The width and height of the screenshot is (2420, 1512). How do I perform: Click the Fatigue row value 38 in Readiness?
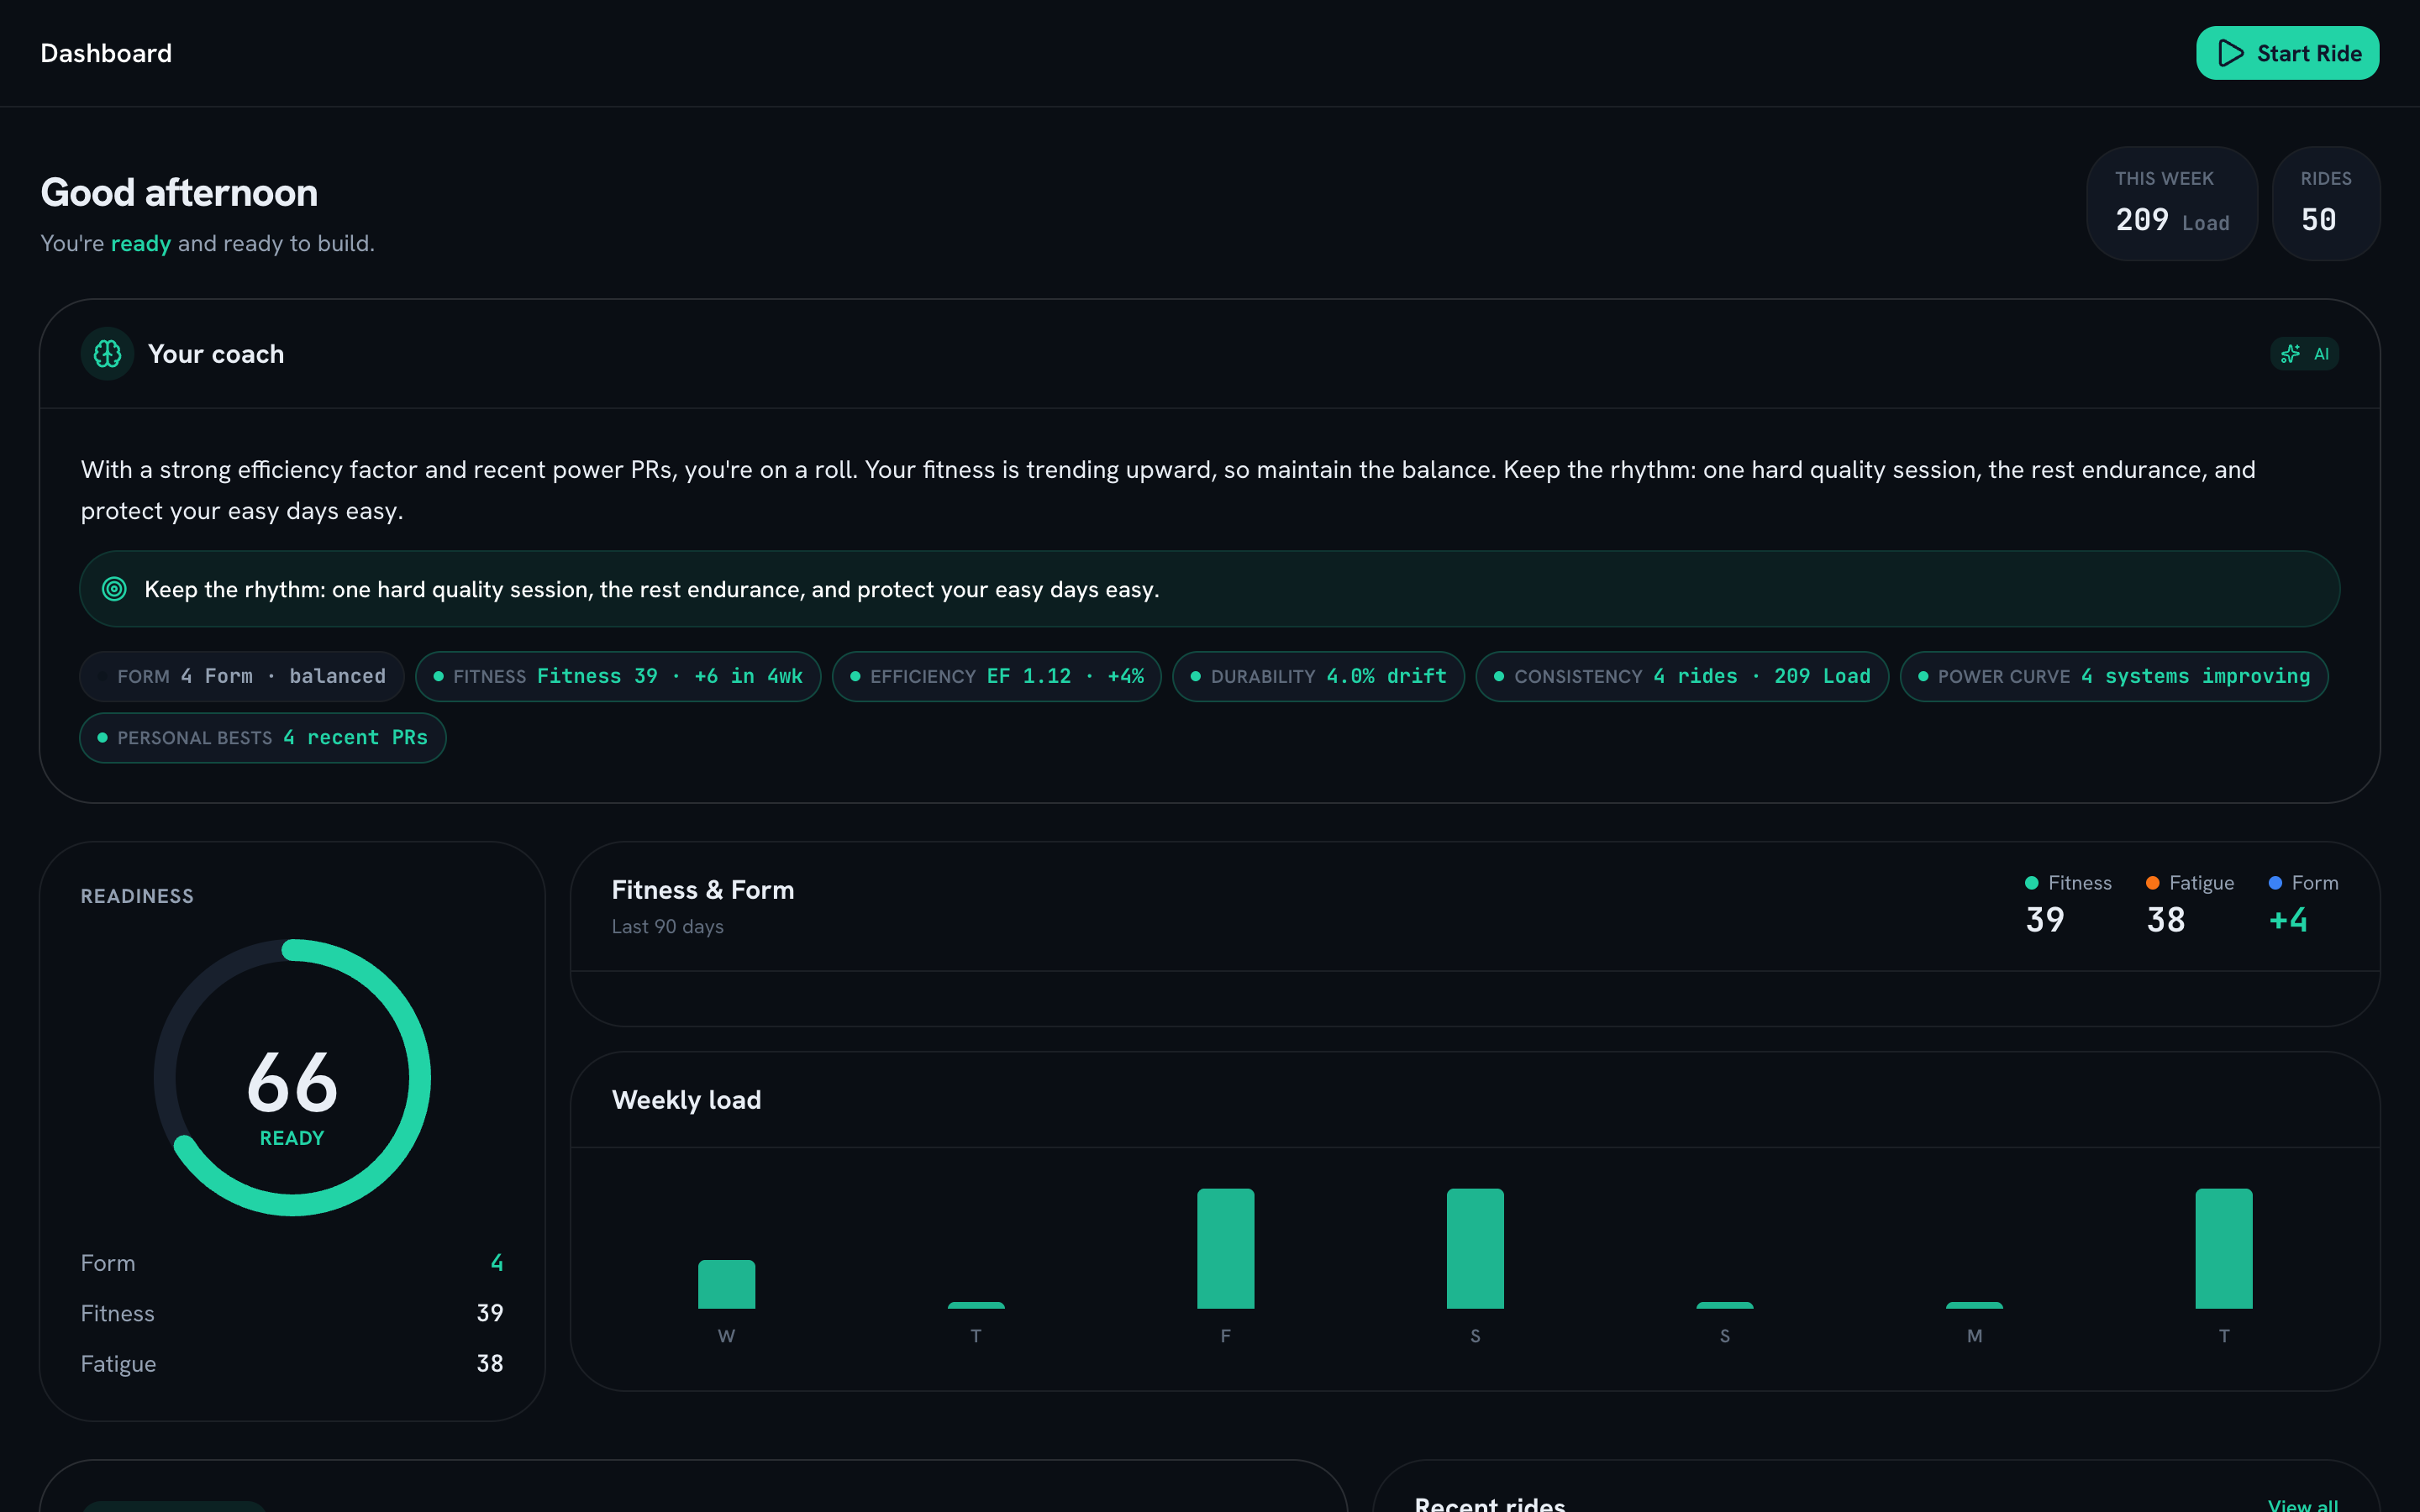click(x=490, y=1364)
